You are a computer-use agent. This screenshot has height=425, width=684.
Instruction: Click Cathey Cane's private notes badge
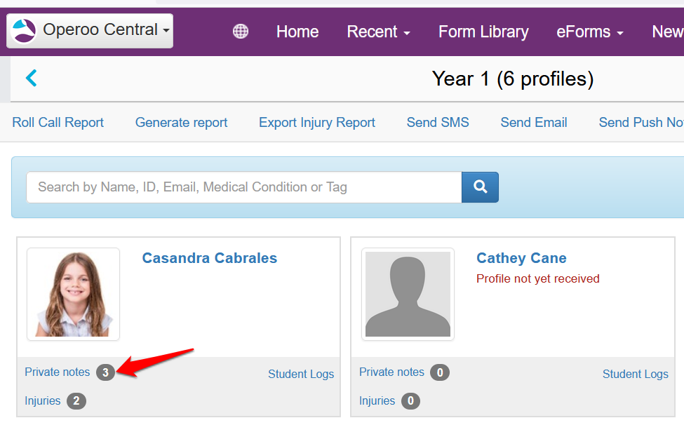(440, 372)
